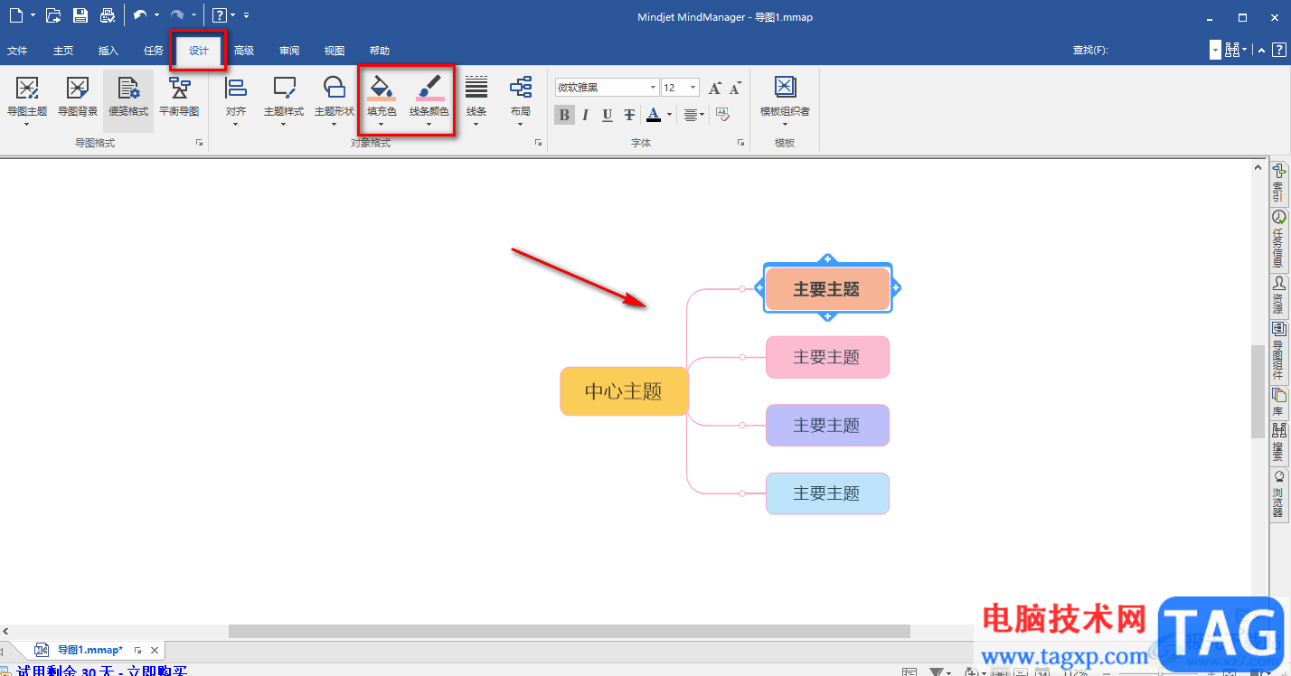
Task: Open the 模板组织者 template organizer
Action: click(785, 100)
